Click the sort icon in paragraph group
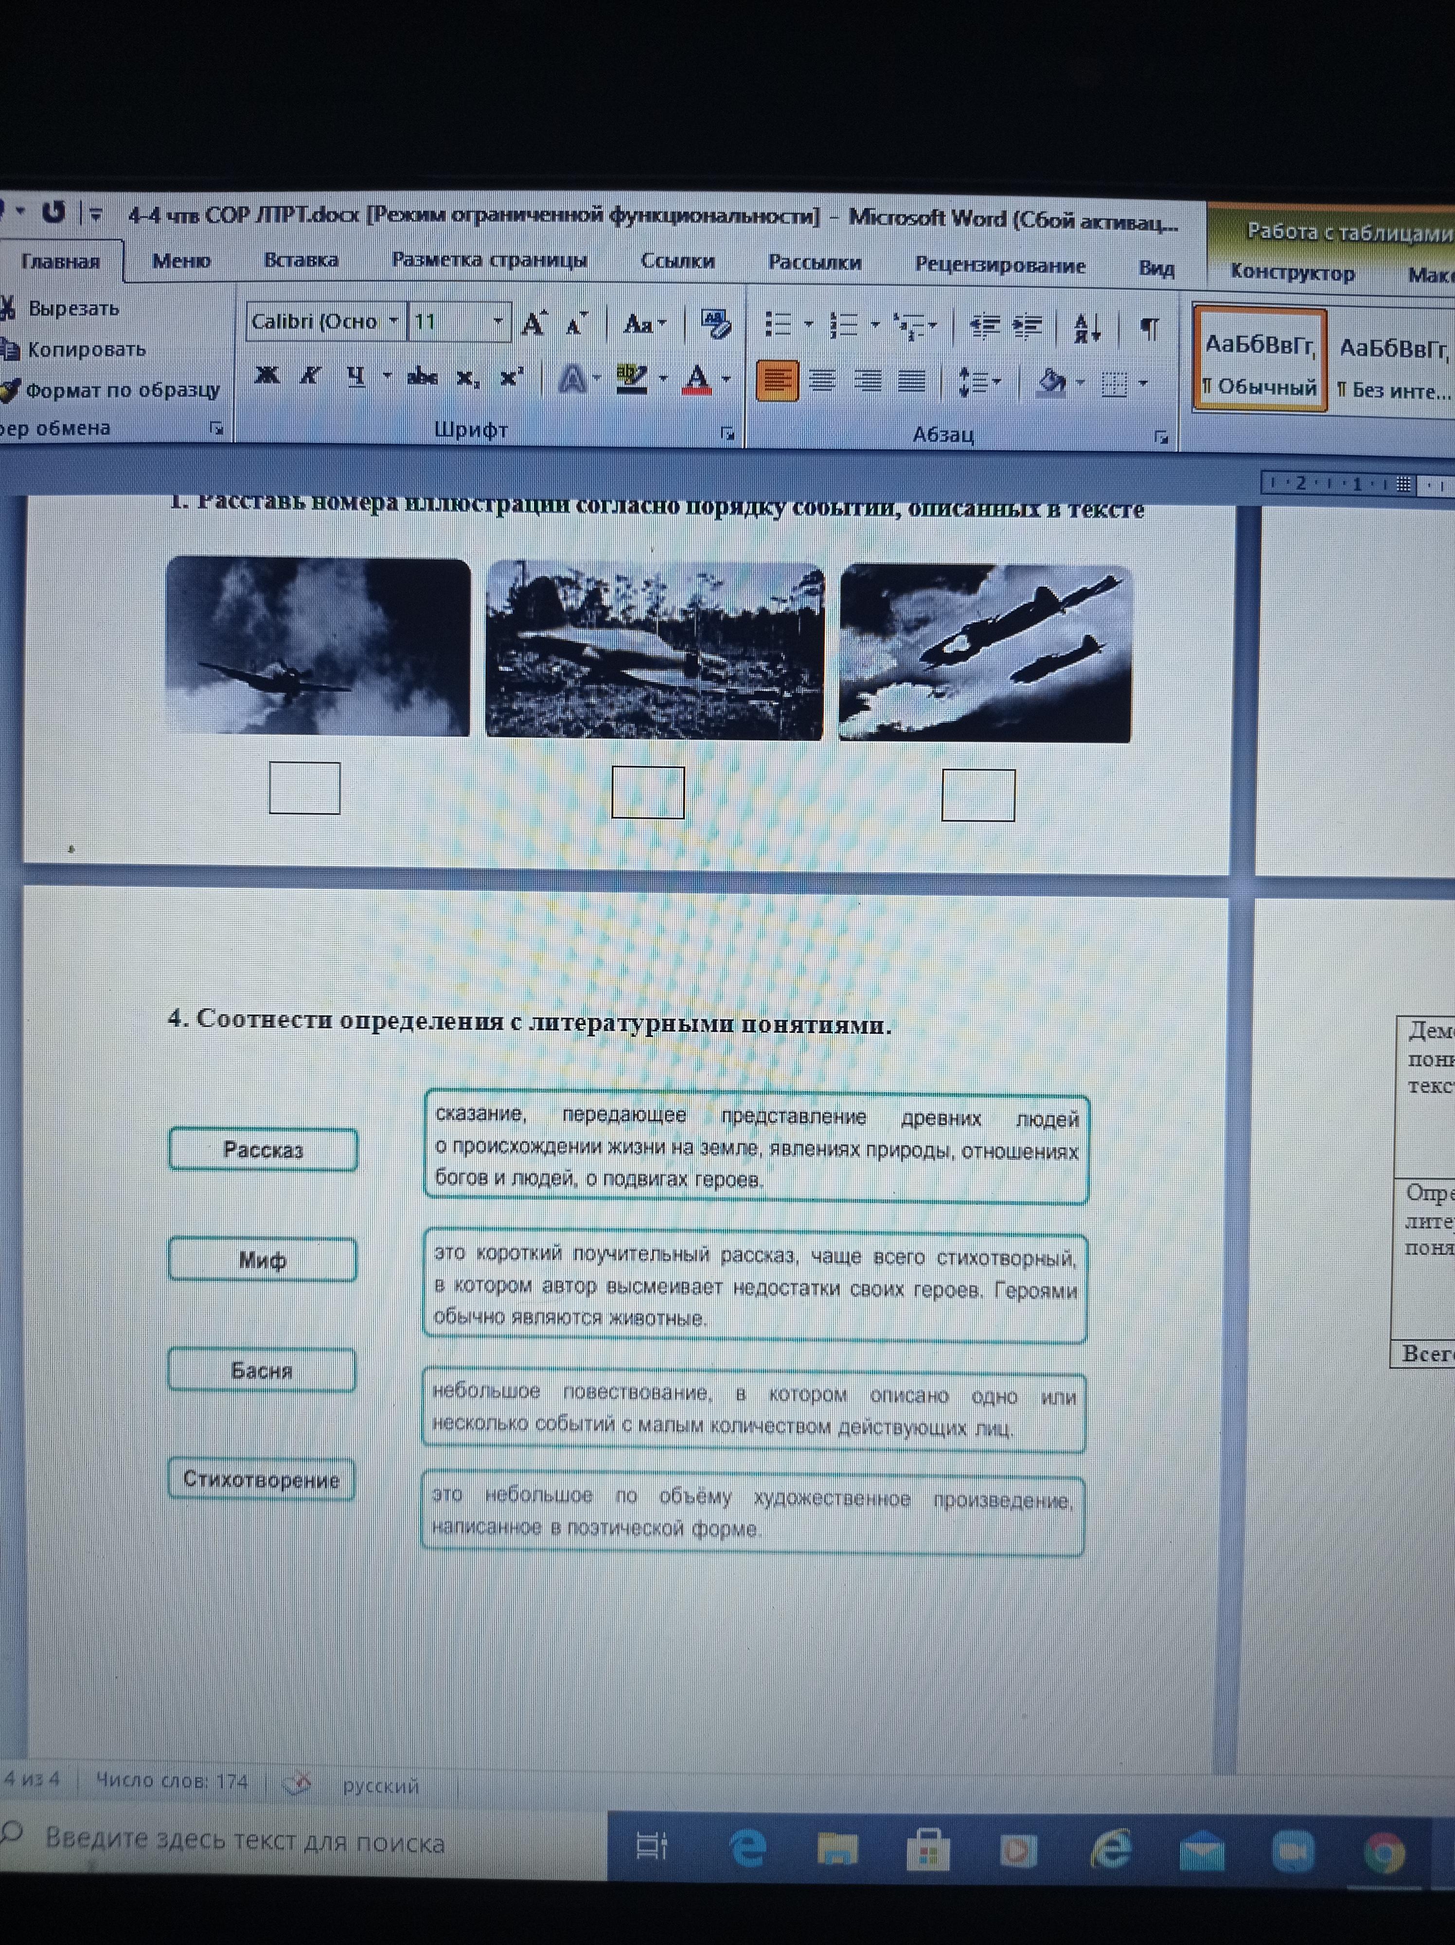This screenshot has height=1945, width=1455. click(x=1087, y=329)
